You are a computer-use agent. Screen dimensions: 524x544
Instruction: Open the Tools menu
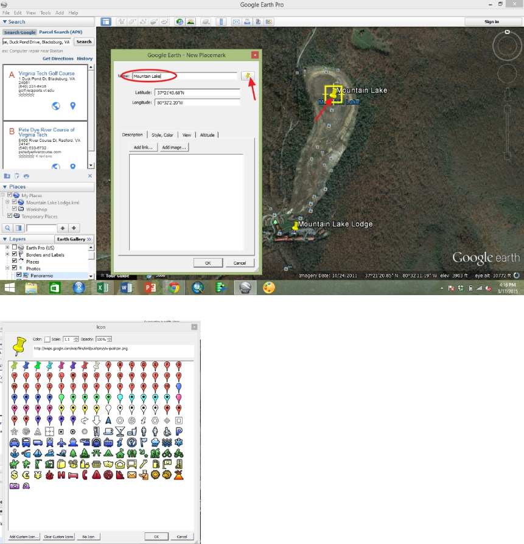coord(46,13)
